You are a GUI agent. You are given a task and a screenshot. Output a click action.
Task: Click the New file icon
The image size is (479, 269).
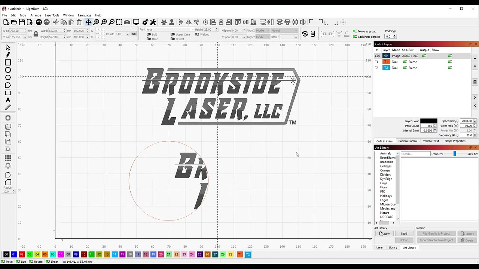point(6,22)
